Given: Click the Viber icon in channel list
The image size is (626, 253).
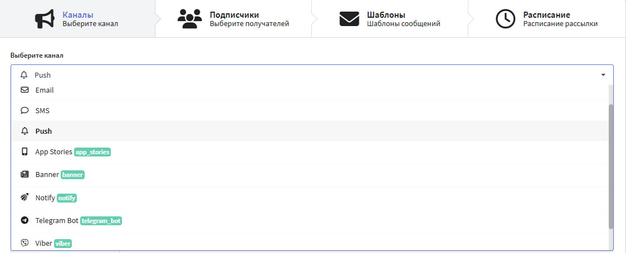Looking at the screenshot, I should pos(25,243).
